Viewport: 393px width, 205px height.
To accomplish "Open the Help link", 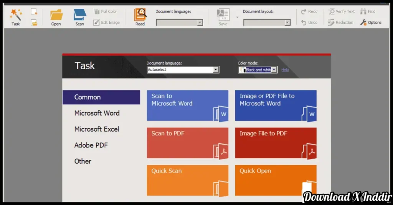I will click(285, 70).
